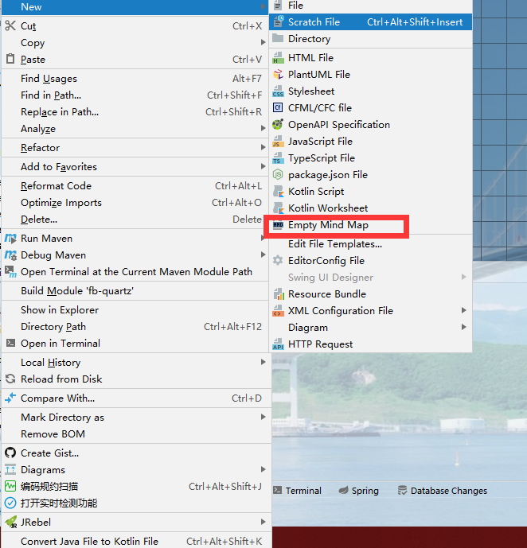
Task: Expand the Diagram submenu arrow
Action: 464,328
